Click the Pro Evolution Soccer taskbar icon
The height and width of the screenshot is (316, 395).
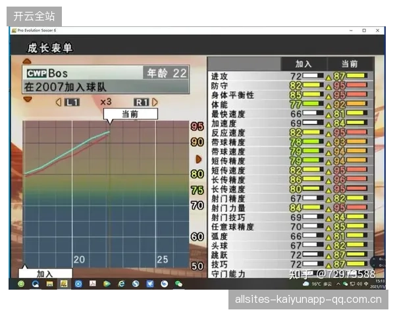64,284
